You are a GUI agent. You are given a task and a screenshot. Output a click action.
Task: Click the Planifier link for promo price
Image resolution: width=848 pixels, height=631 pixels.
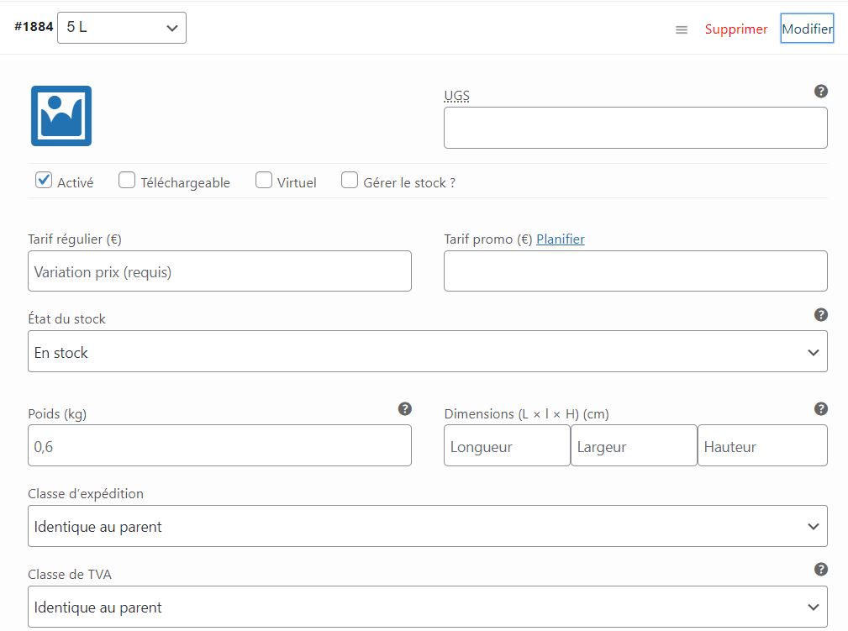tap(561, 239)
